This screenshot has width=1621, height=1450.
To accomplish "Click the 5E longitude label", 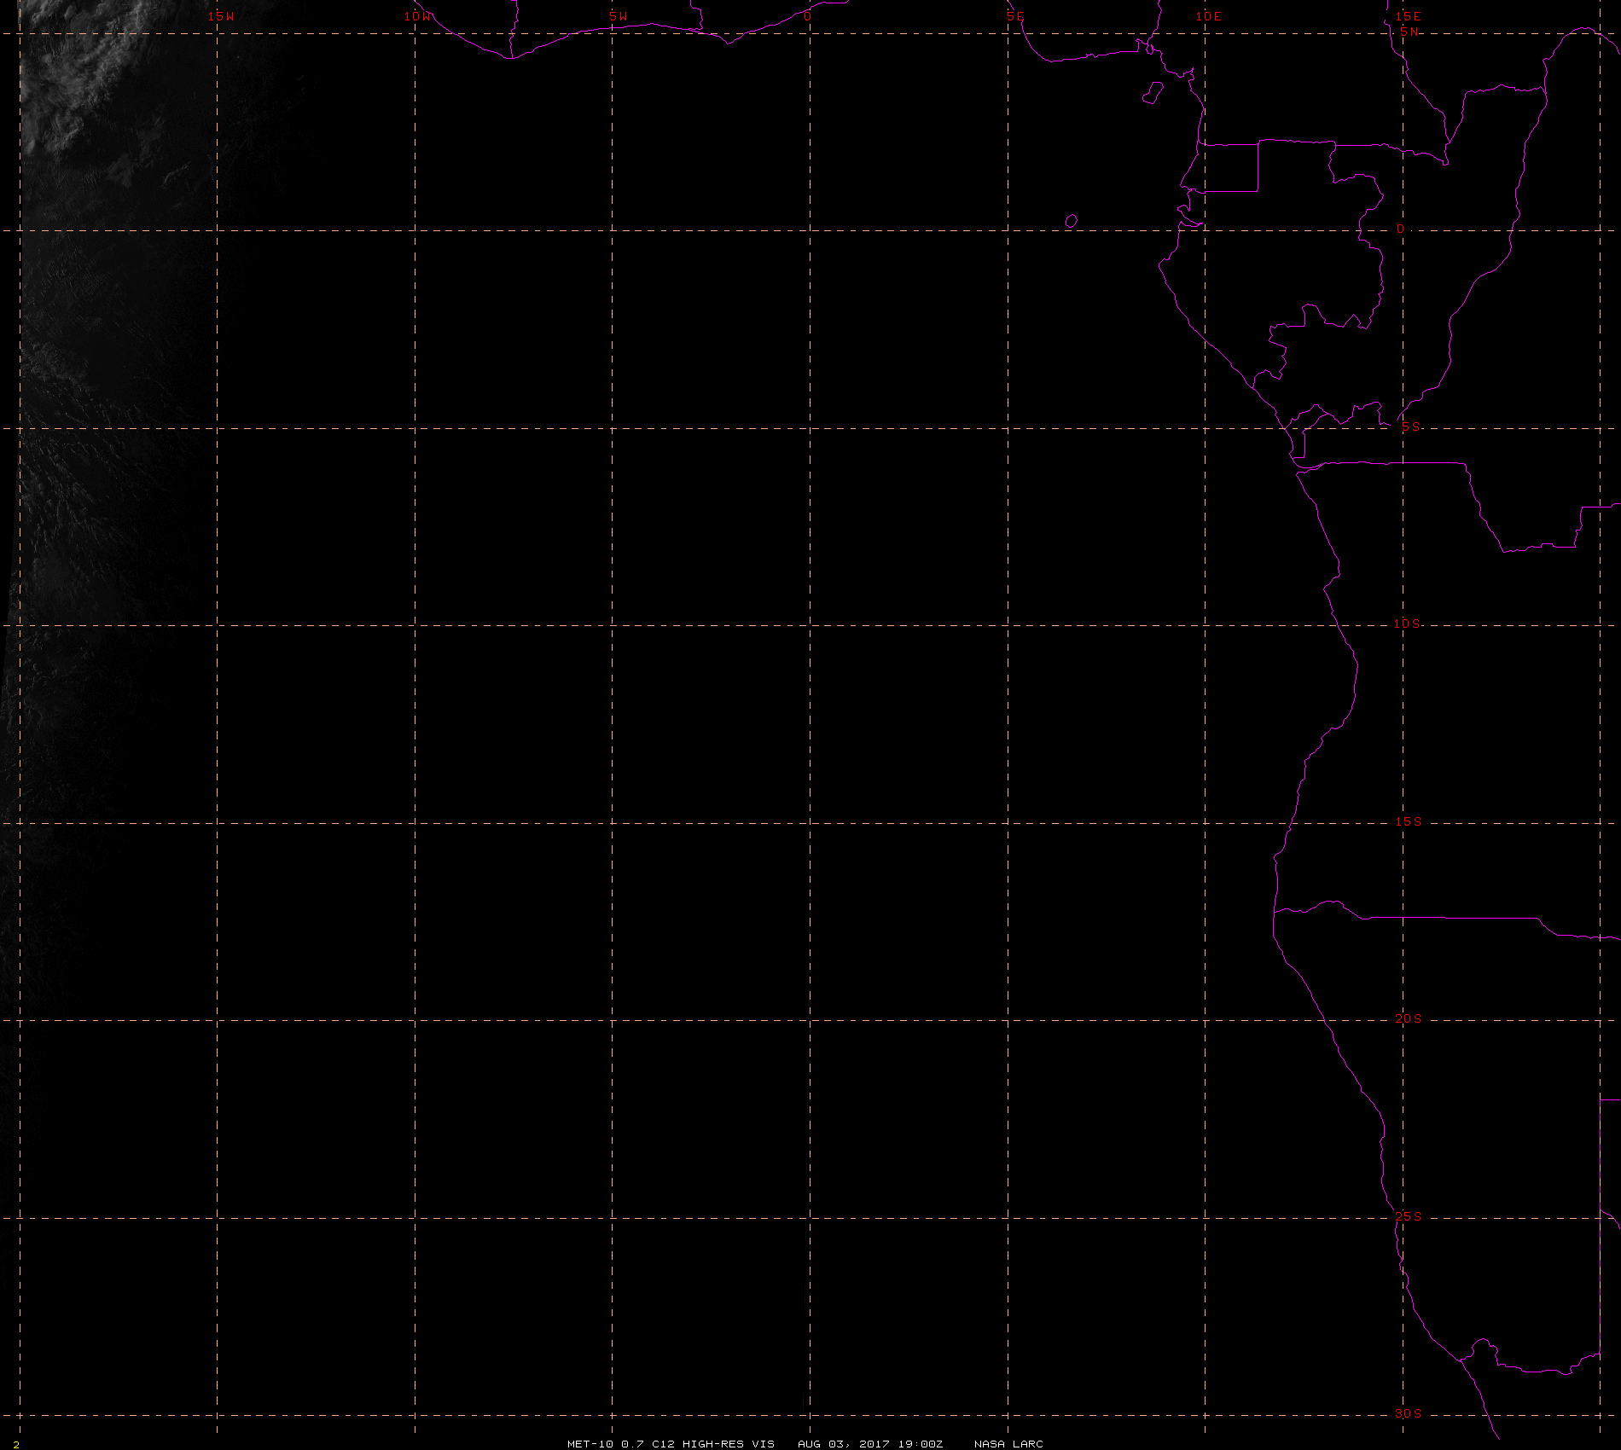I will (1014, 16).
